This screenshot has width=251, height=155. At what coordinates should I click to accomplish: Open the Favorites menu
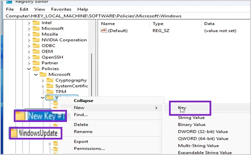61,9
